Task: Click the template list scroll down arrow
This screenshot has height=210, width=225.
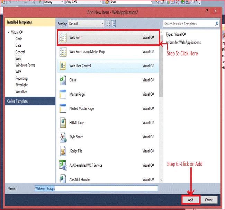Action: click(x=161, y=180)
